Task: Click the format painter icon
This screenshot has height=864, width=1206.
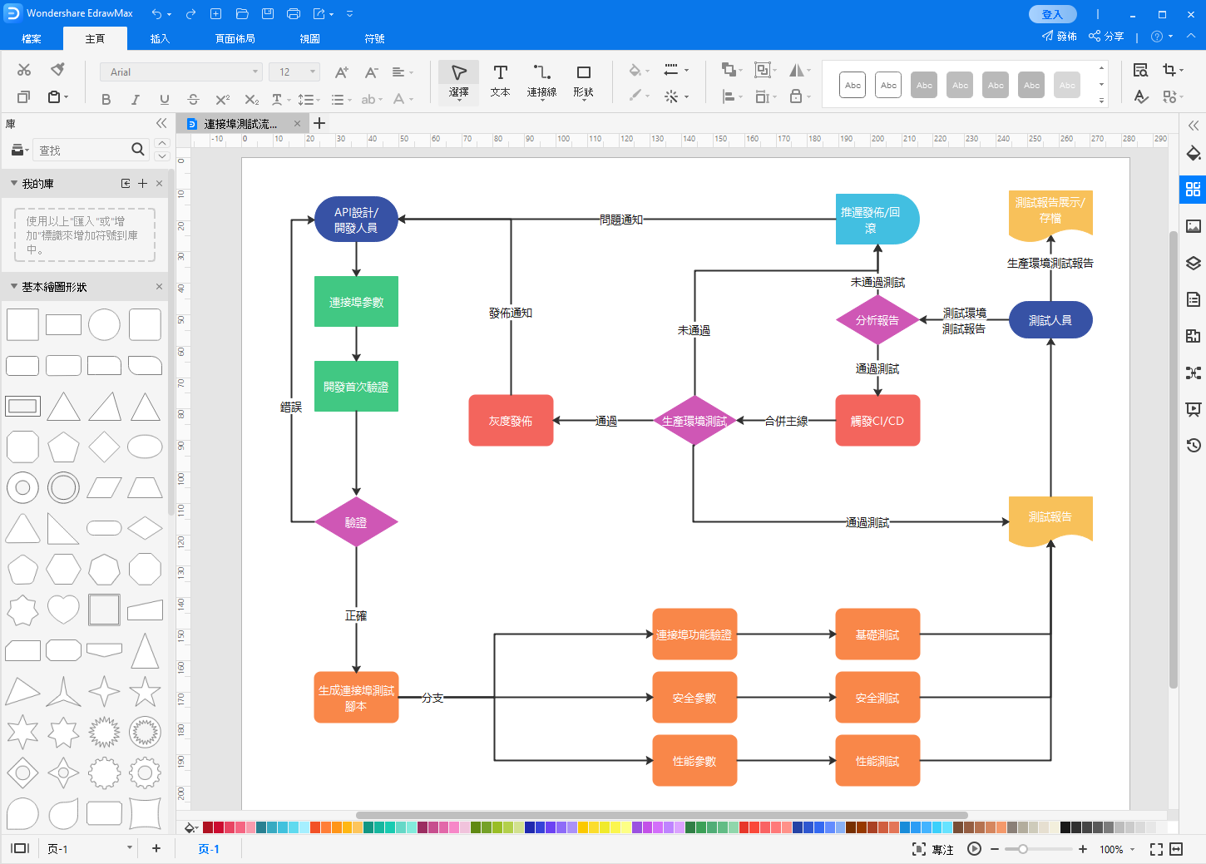Action: click(57, 70)
